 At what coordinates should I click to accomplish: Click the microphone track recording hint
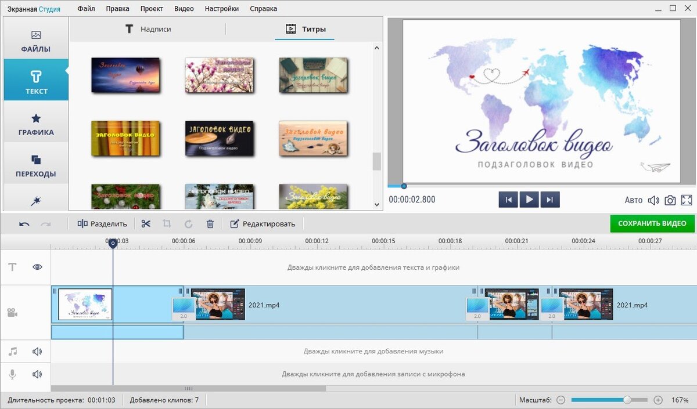point(373,374)
